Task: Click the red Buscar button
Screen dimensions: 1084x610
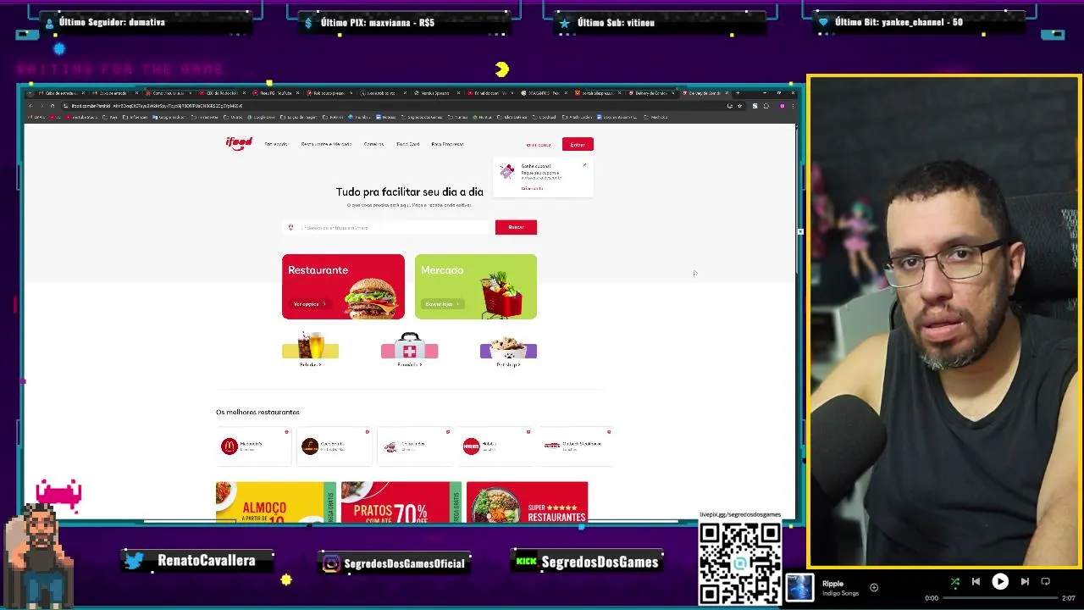Action: [516, 227]
